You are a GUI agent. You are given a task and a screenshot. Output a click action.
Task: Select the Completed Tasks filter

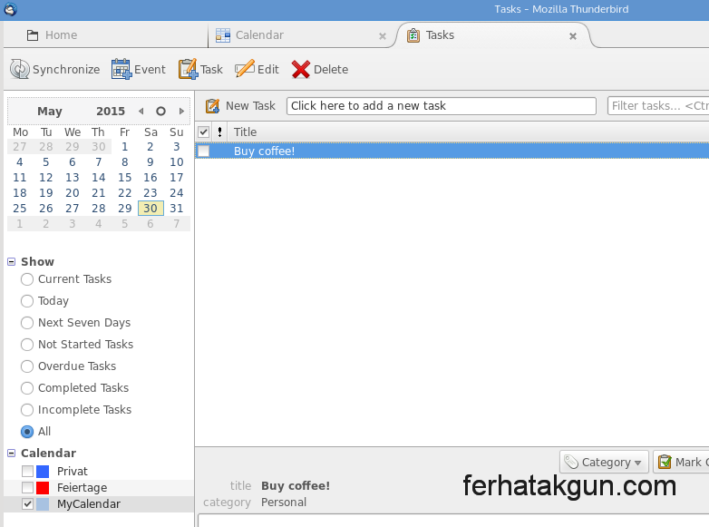[27, 388]
